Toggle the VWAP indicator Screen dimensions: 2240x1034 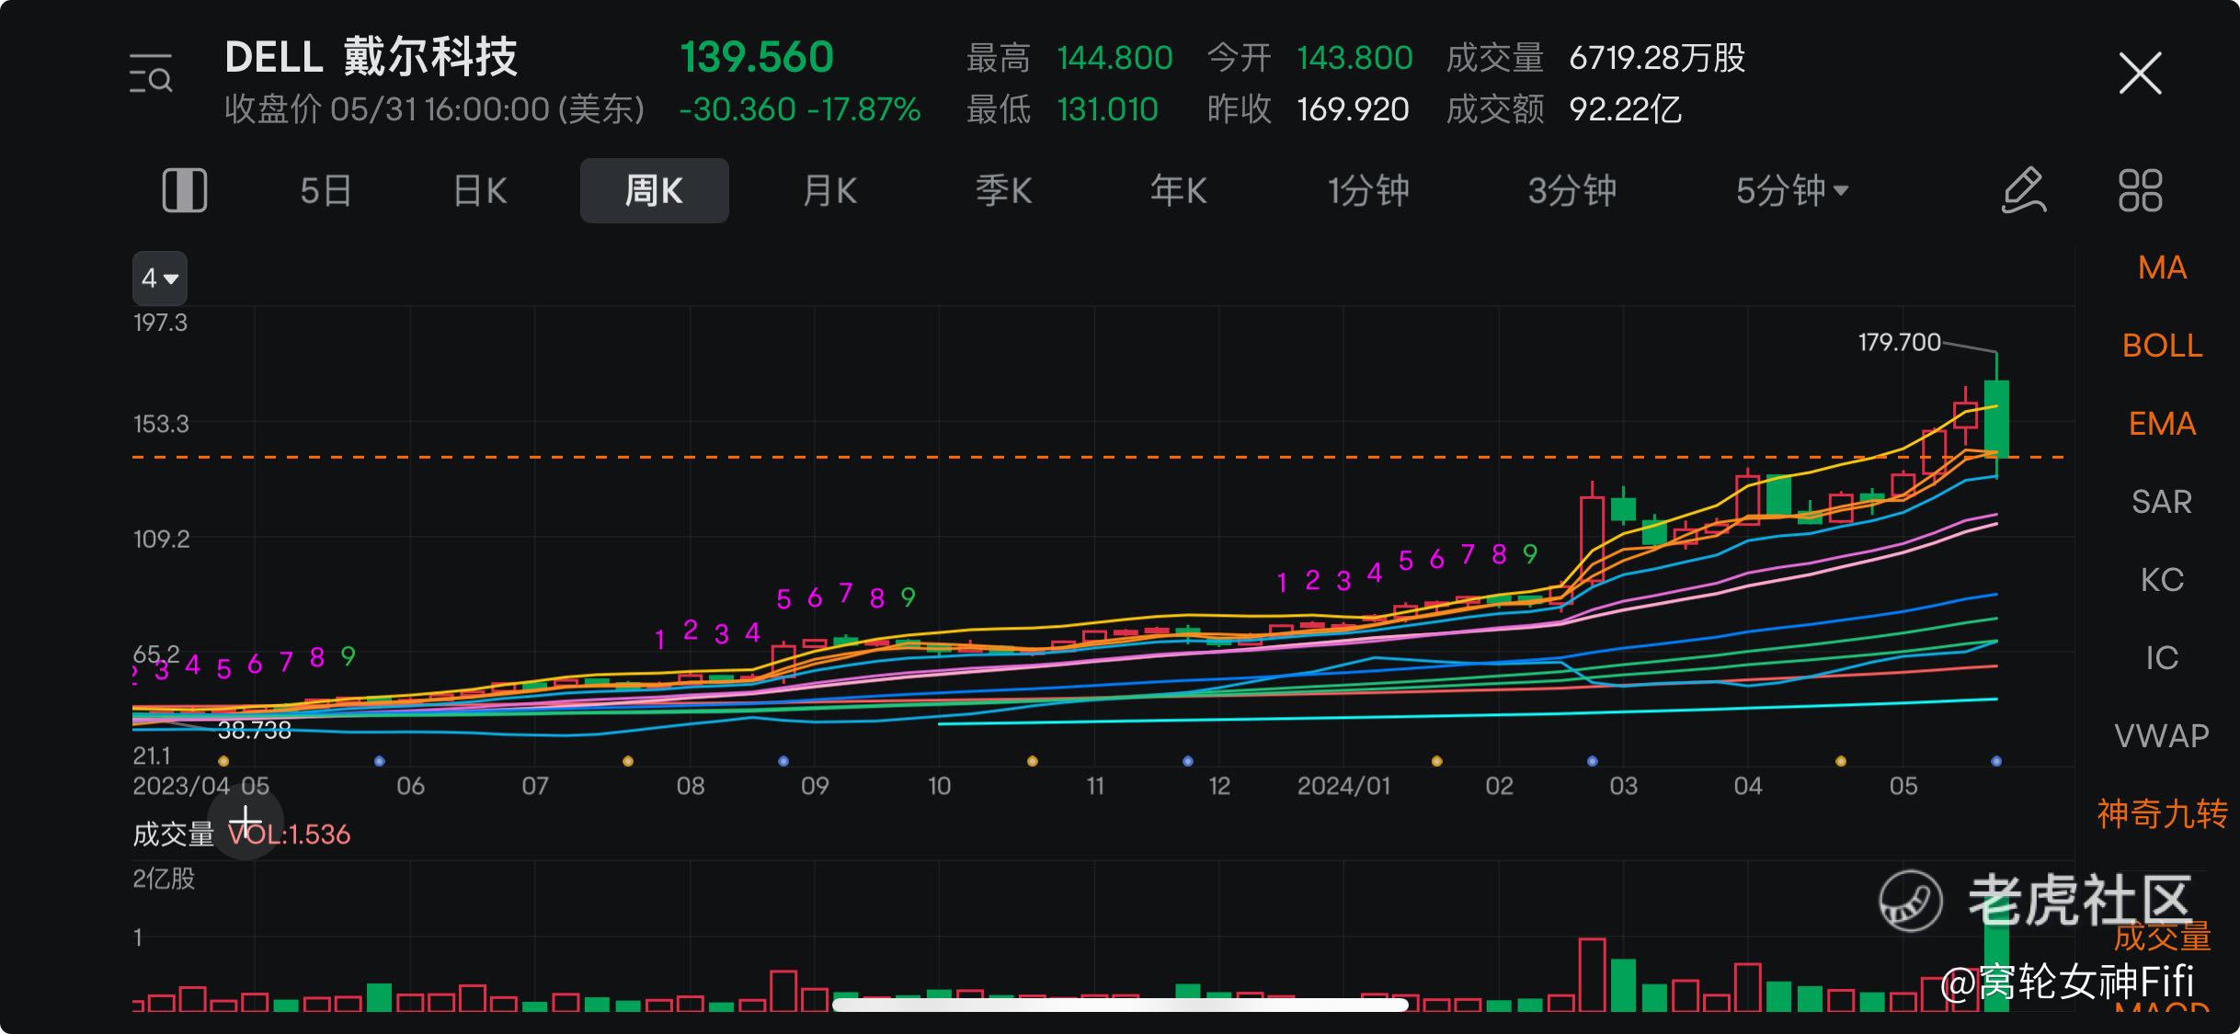pos(2162,736)
